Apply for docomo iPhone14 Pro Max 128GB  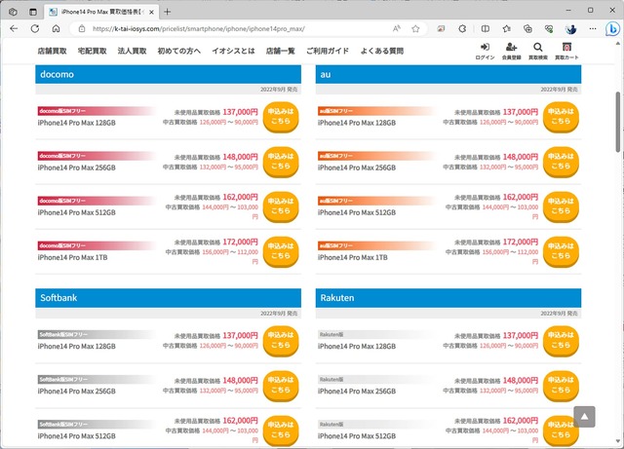coord(281,117)
